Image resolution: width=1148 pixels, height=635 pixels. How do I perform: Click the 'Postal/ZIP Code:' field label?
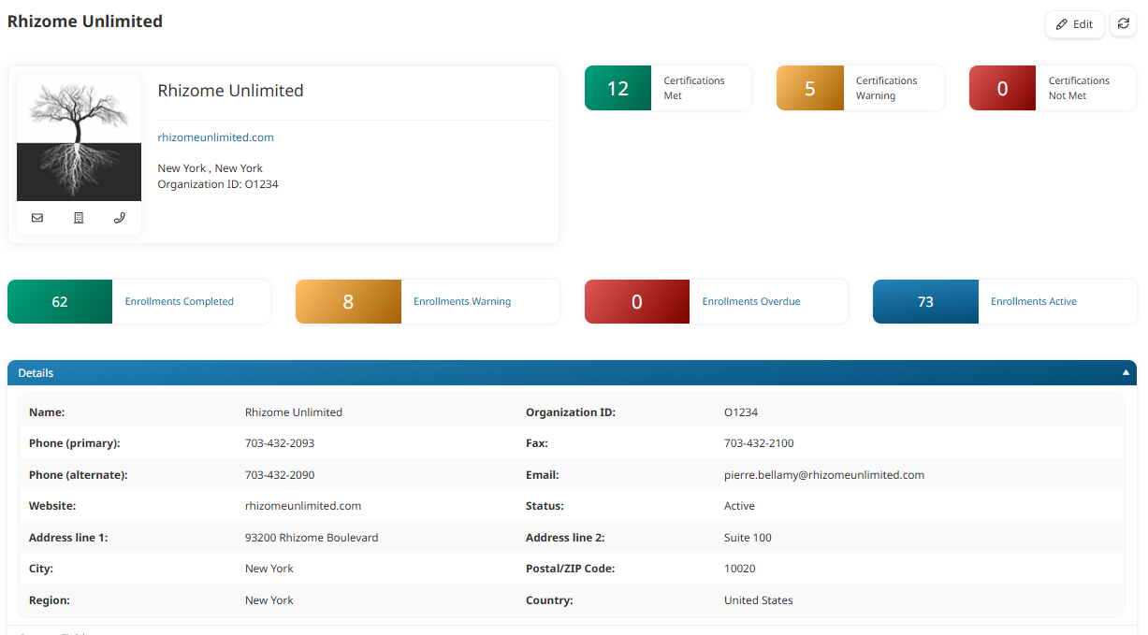tap(571, 569)
